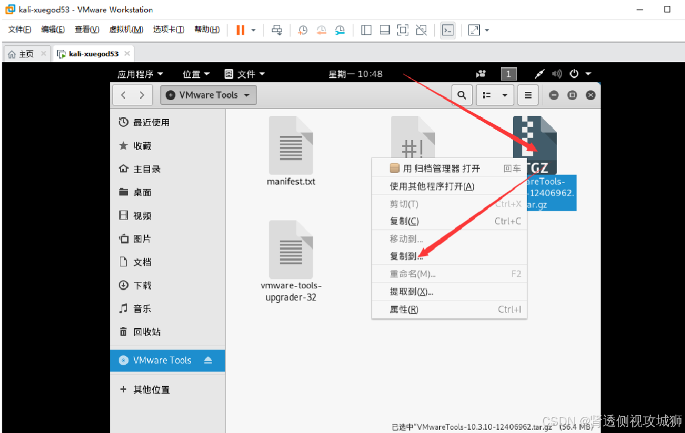Send Ctrl+Alt+Del to the VM
This screenshot has width=685, height=433.
(x=277, y=30)
